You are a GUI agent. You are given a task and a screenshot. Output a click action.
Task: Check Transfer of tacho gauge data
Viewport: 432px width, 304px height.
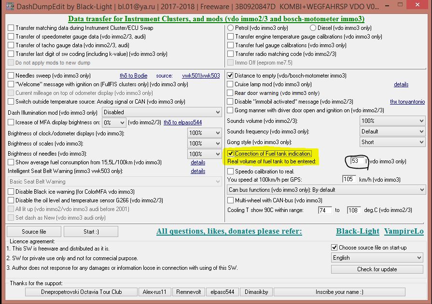point(11,45)
